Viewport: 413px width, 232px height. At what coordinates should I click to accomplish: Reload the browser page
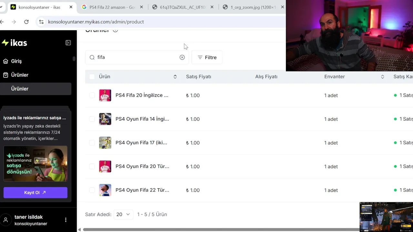coord(26,22)
